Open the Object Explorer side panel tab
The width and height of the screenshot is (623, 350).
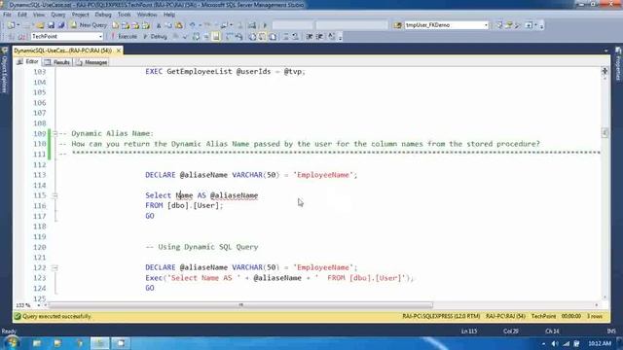pos(5,71)
